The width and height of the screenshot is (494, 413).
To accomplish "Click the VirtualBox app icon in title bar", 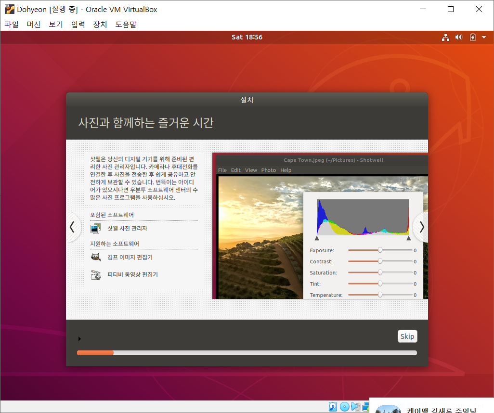I will coord(10,10).
